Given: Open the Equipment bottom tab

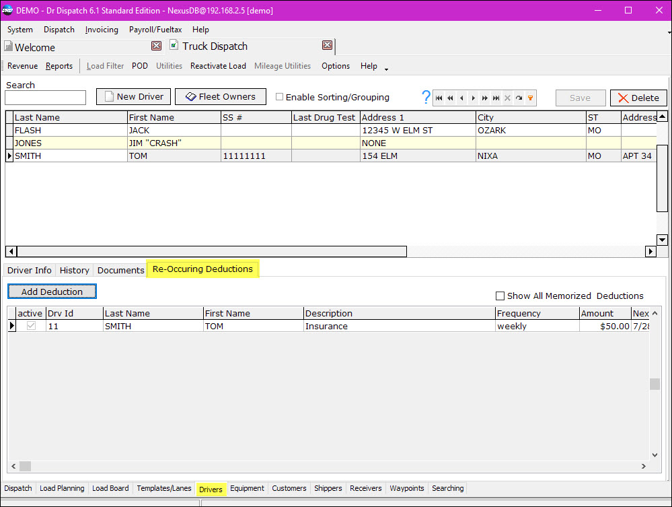Looking at the screenshot, I should (x=248, y=489).
